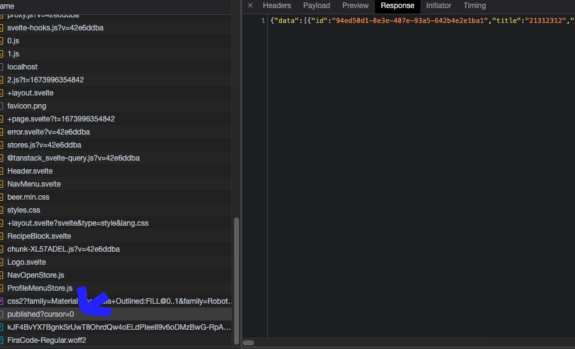The height and width of the screenshot is (349, 575).
Task: Open the Timing tab
Action: pos(474,6)
